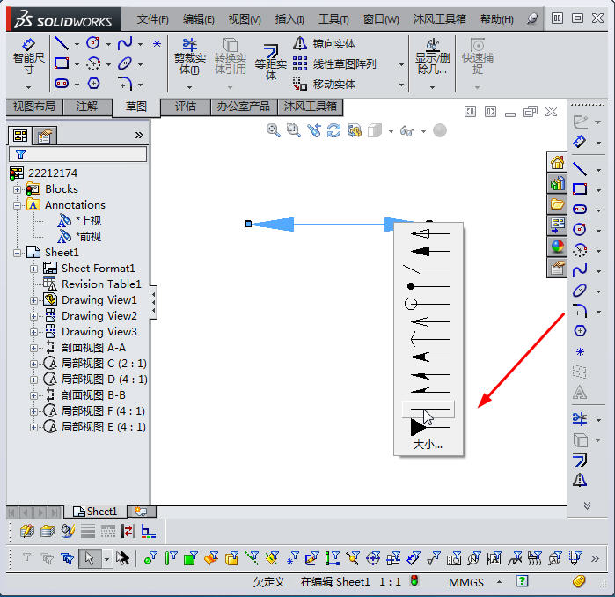Select the large solid triangle arrowhead style
Screen dimensions: 615x597
click(x=428, y=427)
